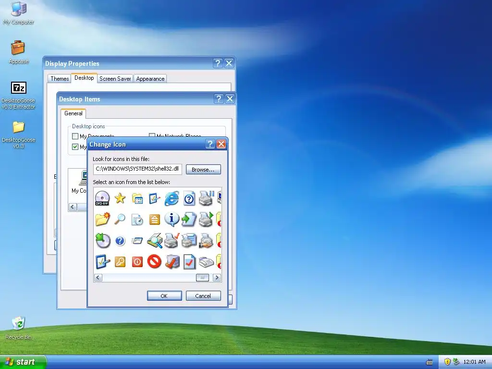Pick the paused printer icon
This screenshot has height=369, width=492.
(x=206, y=198)
